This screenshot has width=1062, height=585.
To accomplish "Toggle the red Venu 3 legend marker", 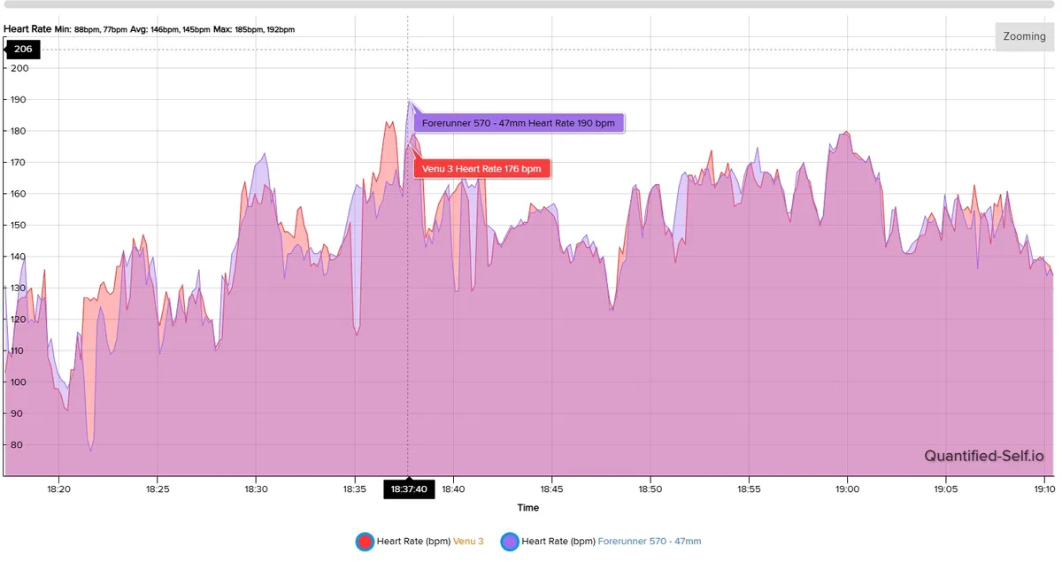I will tap(364, 541).
